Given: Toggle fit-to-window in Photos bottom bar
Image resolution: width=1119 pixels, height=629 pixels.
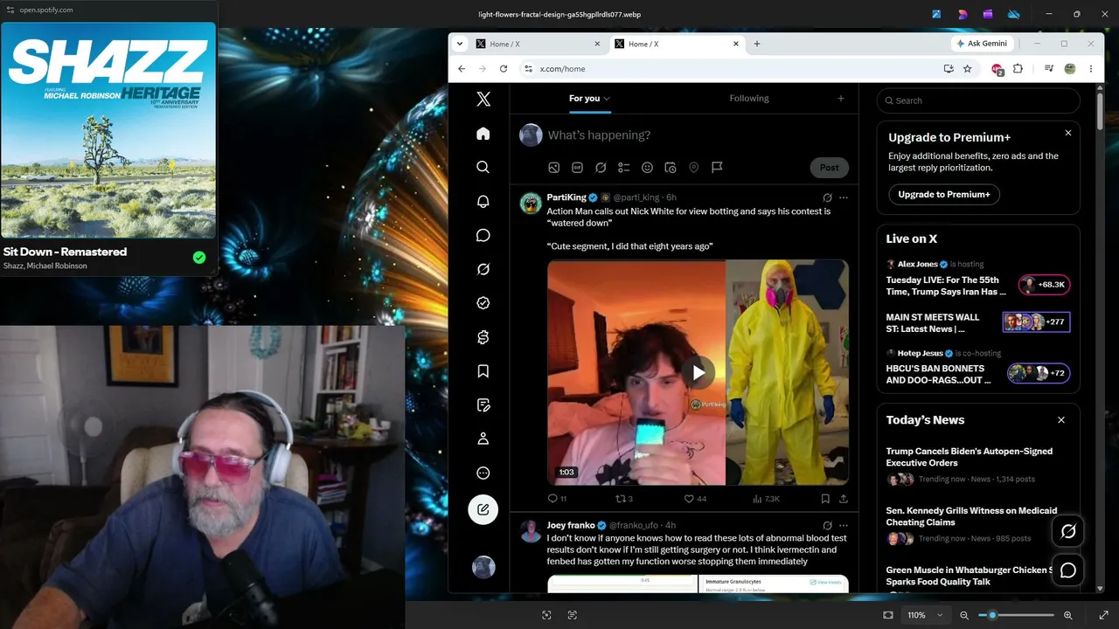Looking at the screenshot, I should 888,615.
